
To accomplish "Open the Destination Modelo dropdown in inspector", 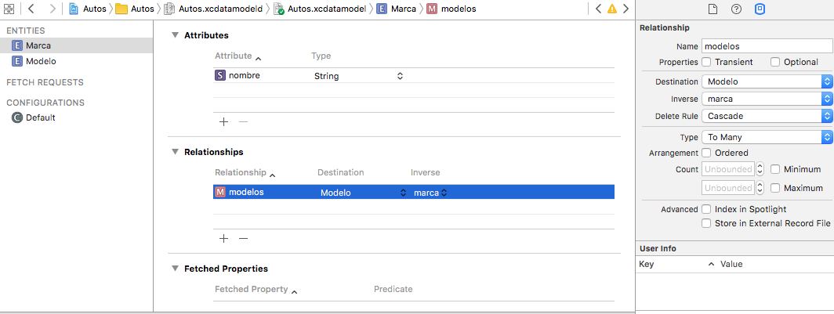I will coord(767,81).
